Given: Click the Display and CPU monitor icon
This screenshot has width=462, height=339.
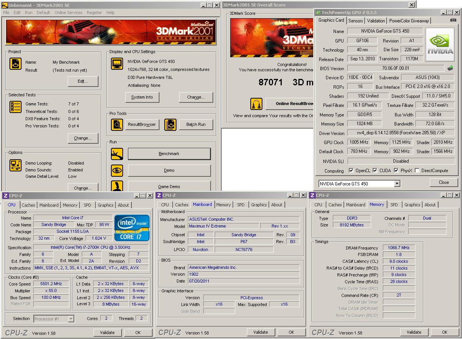Looking at the screenshot, I should click(x=117, y=64).
